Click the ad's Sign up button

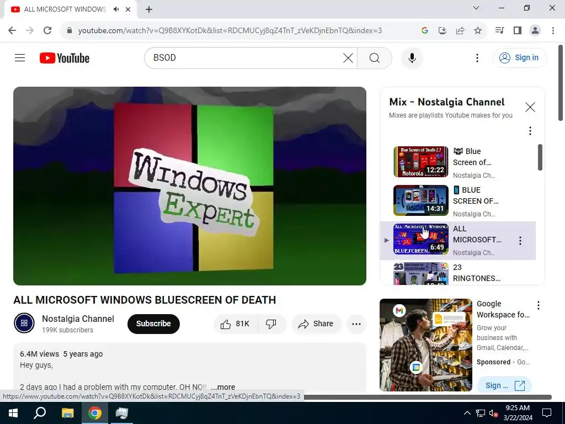pyautogui.click(x=504, y=385)
